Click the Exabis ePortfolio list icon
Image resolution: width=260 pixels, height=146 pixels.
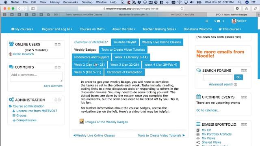[198, 124]
